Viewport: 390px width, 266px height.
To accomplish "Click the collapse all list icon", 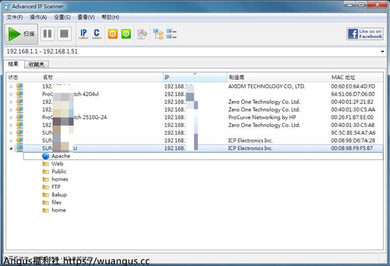I will coord(172,34).
